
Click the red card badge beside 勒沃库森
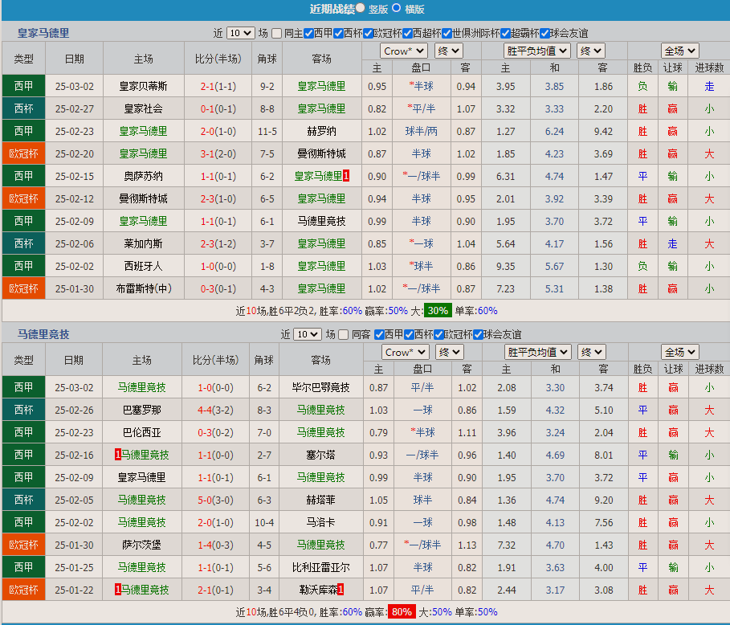tap(341, 590)
